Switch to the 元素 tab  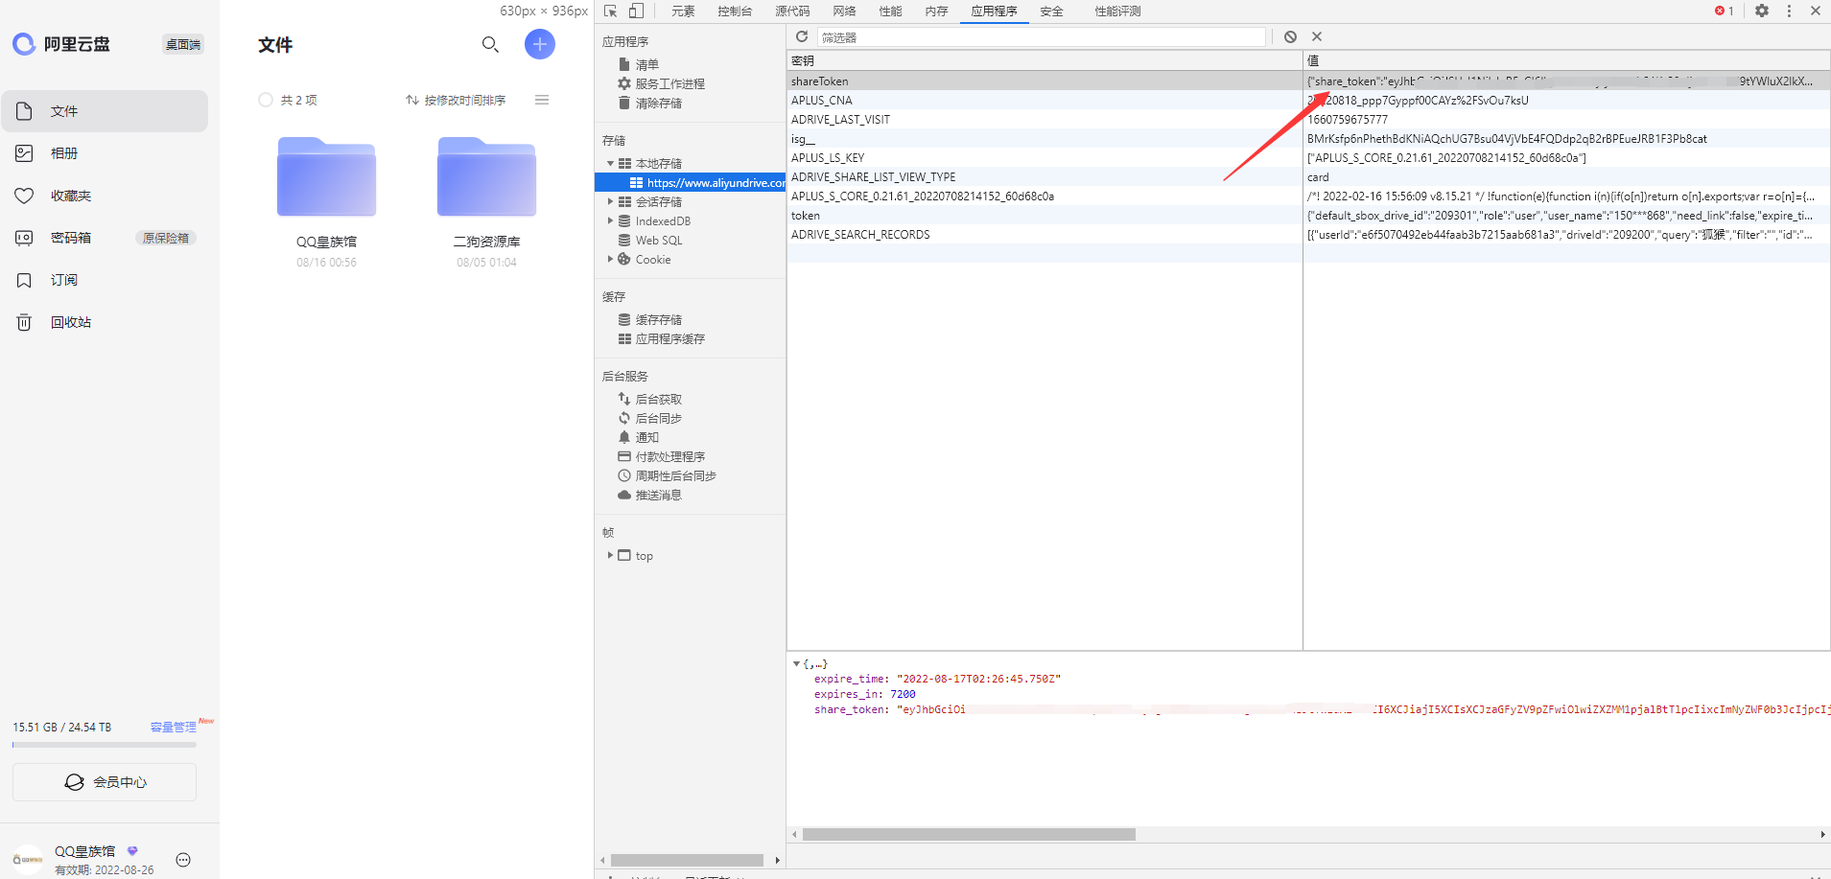click(x=683, y=12)
